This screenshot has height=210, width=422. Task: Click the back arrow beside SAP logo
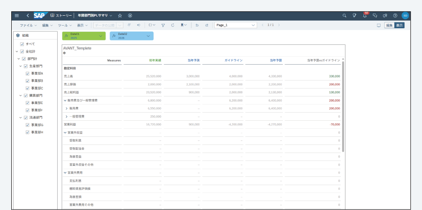click(27, 15)
